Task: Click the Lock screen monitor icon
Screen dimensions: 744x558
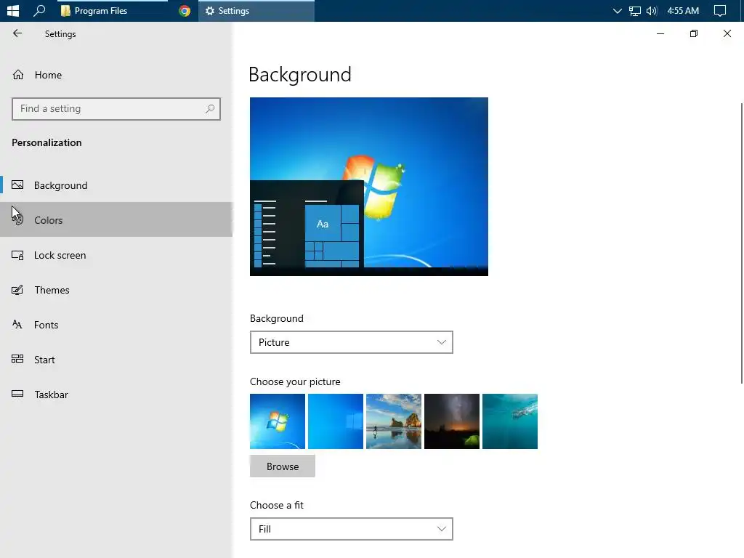Action: [17, 255]
